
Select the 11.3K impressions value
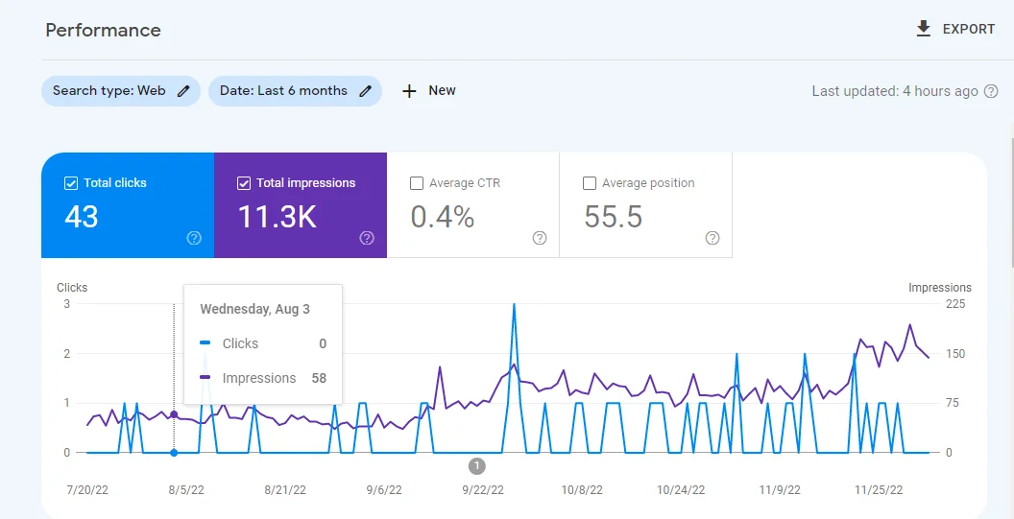click(278, 217)
